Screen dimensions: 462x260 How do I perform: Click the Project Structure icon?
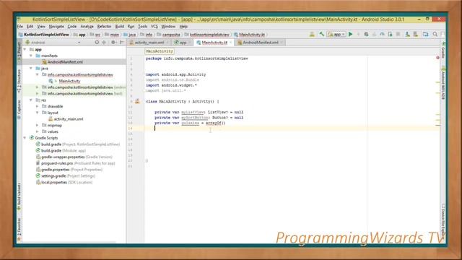pyautogui.click(x=425, y=35)
